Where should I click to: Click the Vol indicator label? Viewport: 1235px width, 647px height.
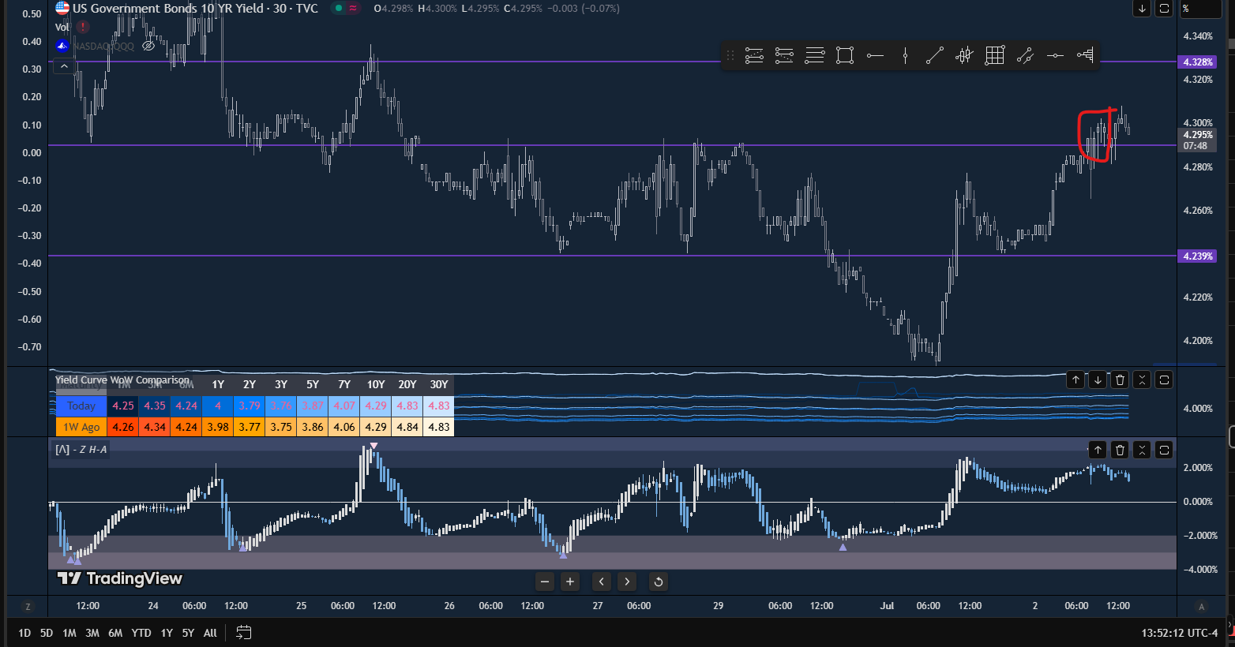click(62, 27)
